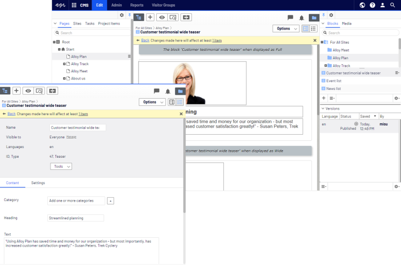Viewport: 401px width, 274px height.
Task: Open context menu for Customer testimonial wide teaser block
Action: click(397, 73)
